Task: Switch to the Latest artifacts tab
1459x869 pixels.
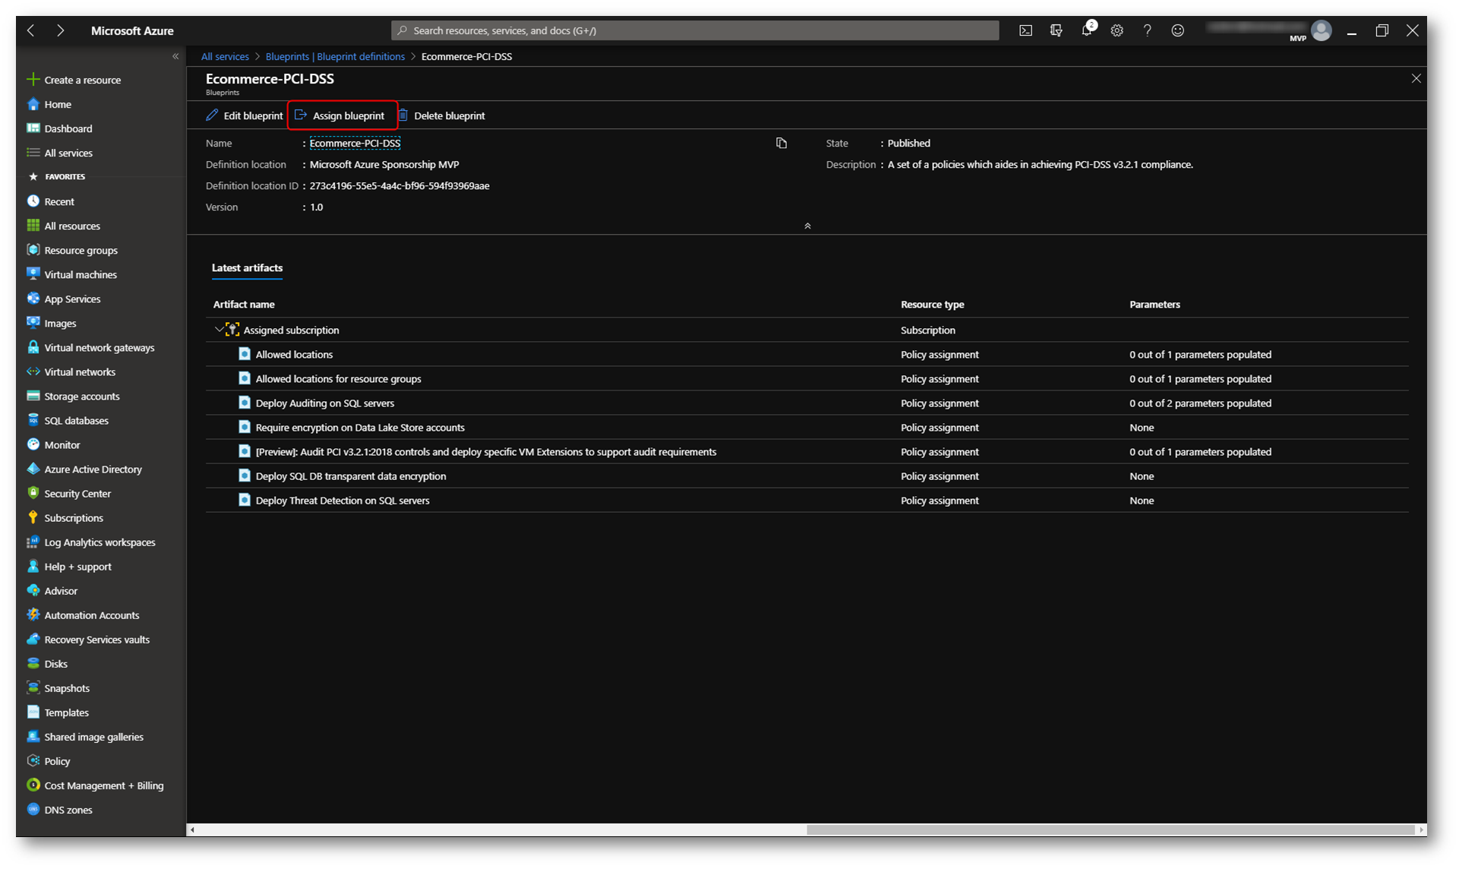Action: point(247,267)
